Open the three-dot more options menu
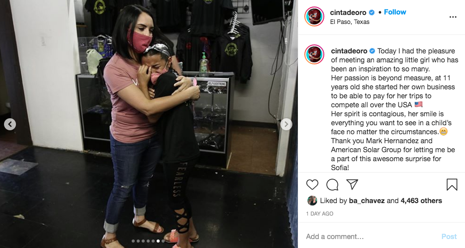The image size is (465, 248). (453, 17)
